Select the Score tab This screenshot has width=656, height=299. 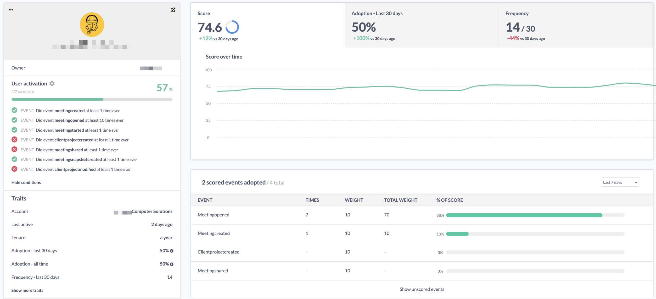pyautogui.click(x=268, y=25)
